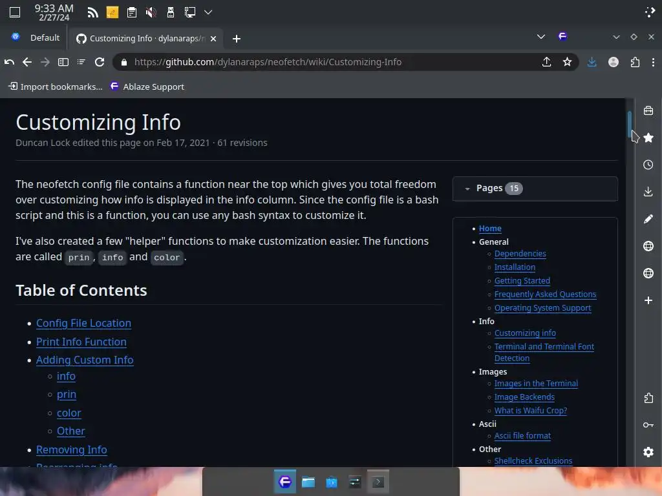Launch terminal from the taskbar
The height and width of the screenshot is (496, 662).
click(378, 482)
